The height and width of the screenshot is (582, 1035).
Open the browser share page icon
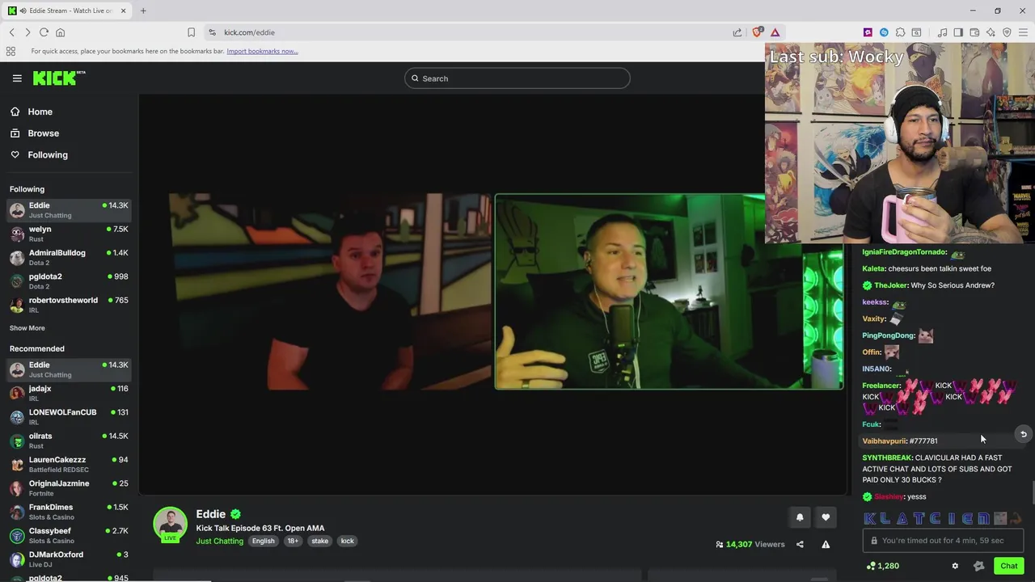[x=737, y=32]
